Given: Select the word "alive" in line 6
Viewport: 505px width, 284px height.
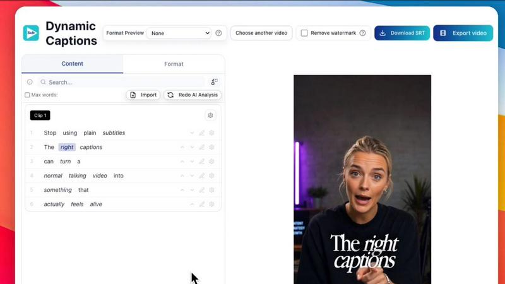Looking at the screenshot, I should tap(96, 204).
